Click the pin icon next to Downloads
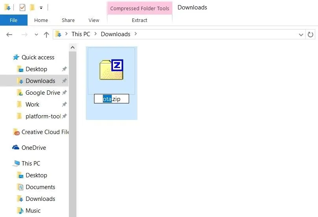318x217 pixels. (64, 81)
